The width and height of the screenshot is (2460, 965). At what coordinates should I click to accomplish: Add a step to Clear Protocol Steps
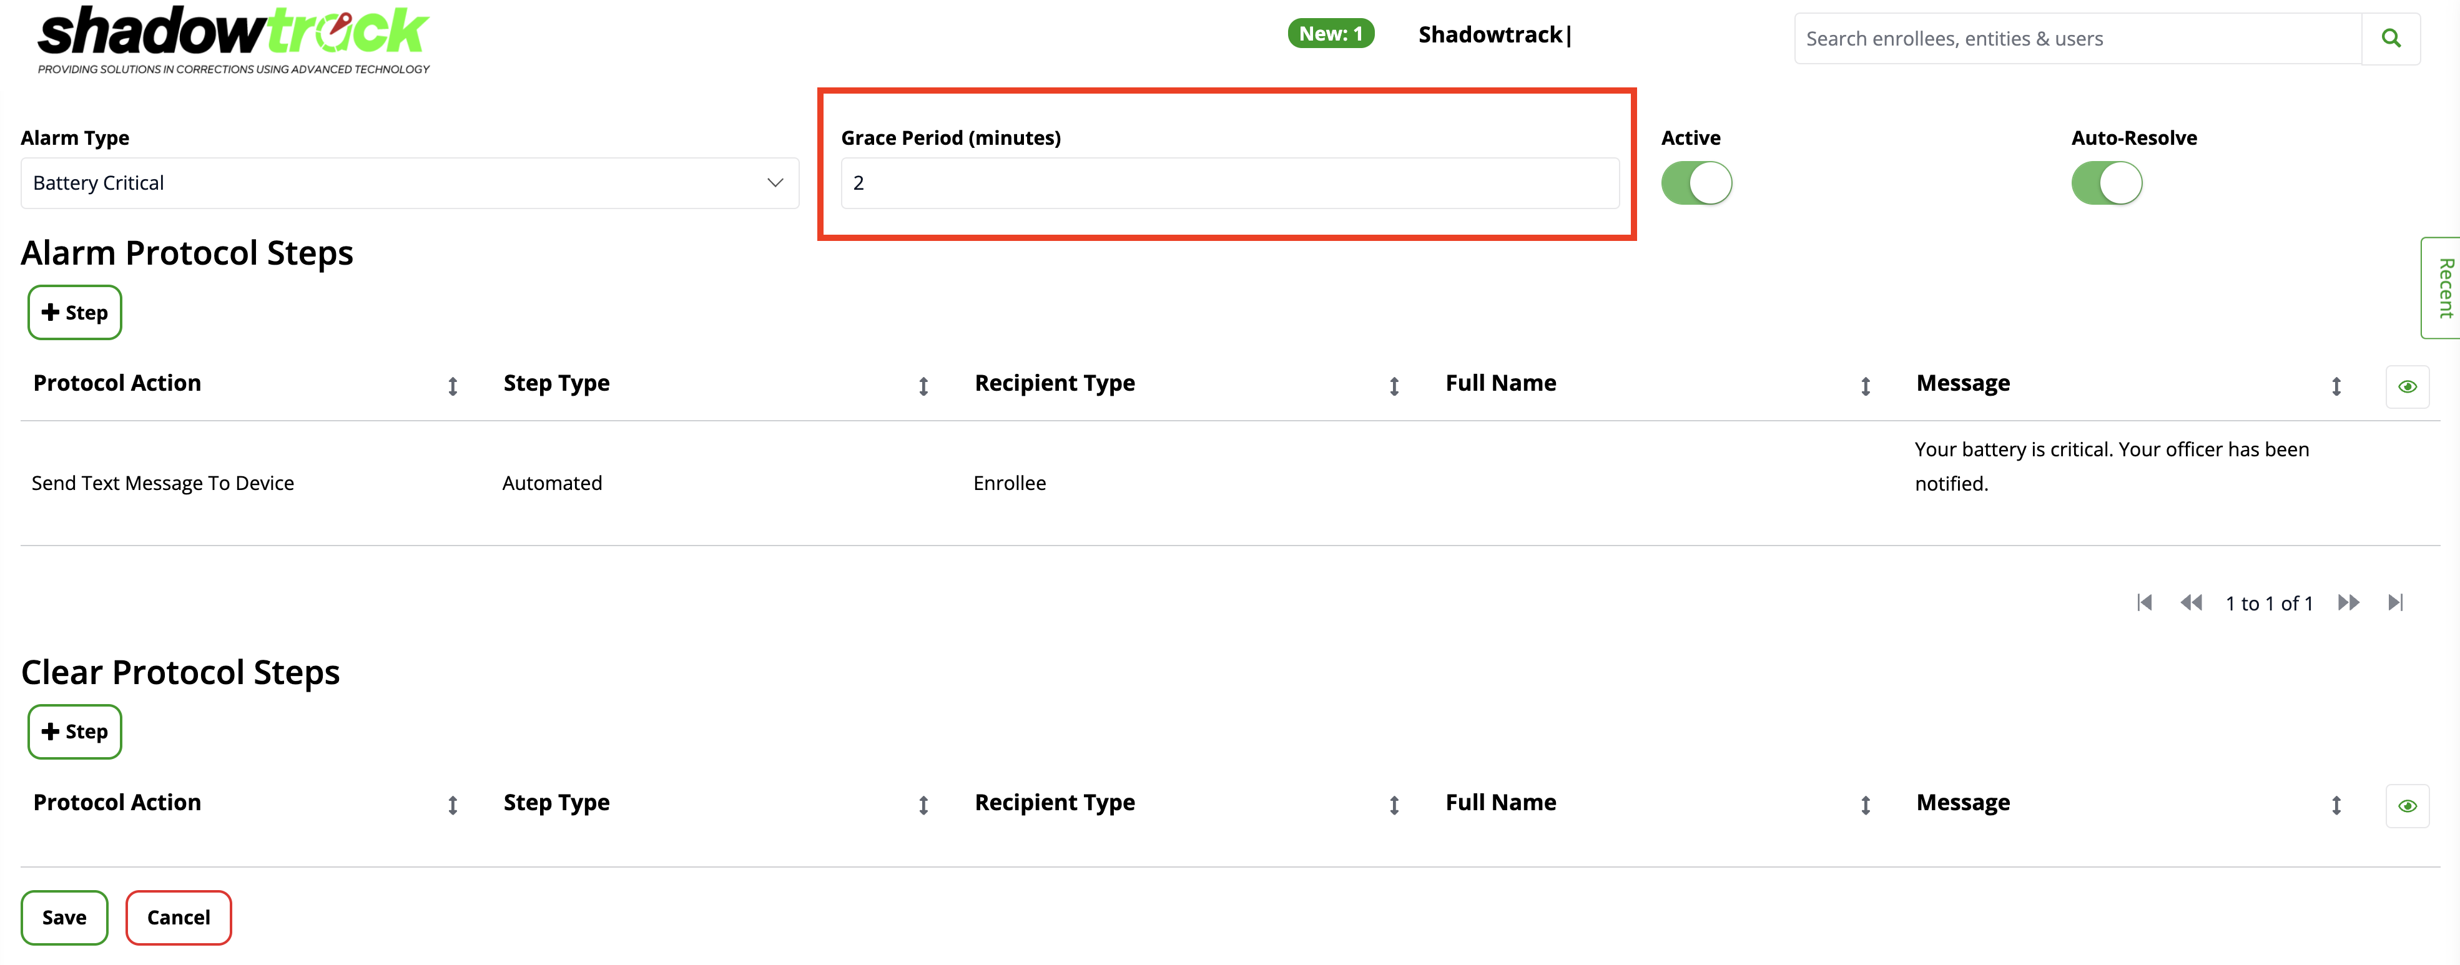tap(74, 732)
